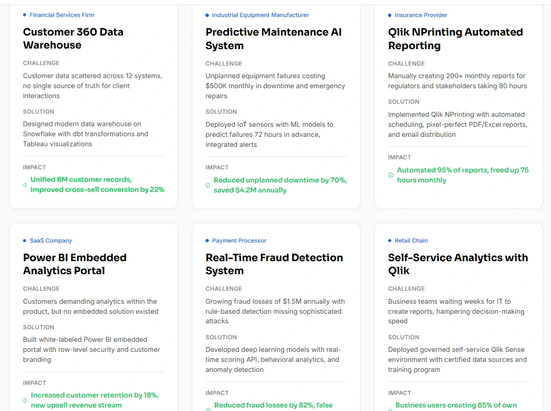Click the blue dot before Payment Processor
The image size is (551, 411).
click(207, 241)
